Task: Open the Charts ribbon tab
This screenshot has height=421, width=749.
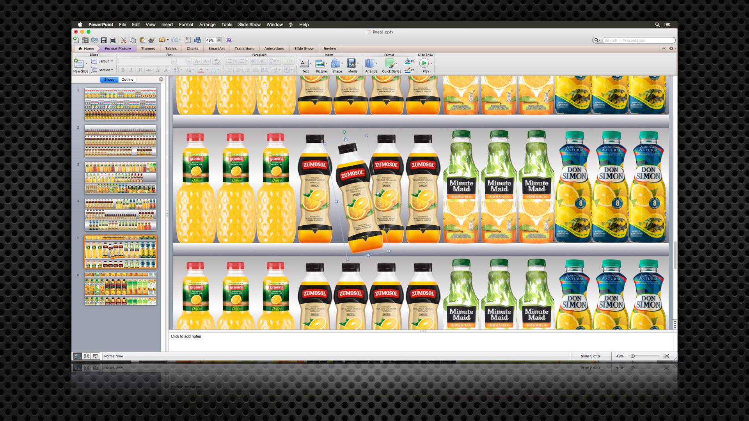Action: tap(193, 49)
